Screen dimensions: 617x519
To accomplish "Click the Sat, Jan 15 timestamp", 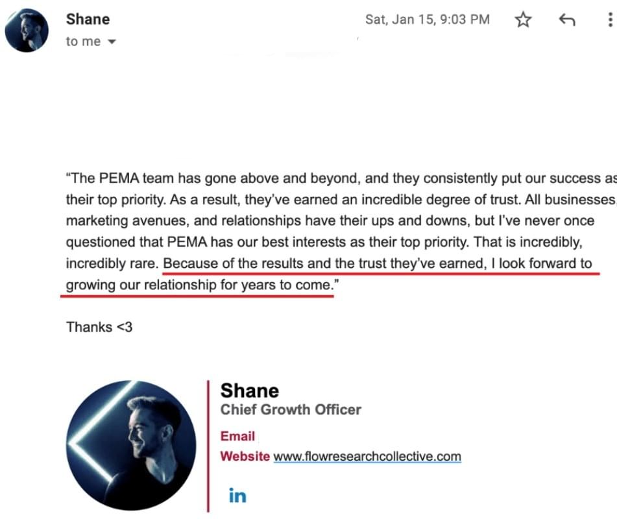I will click(x=428, y=19).
